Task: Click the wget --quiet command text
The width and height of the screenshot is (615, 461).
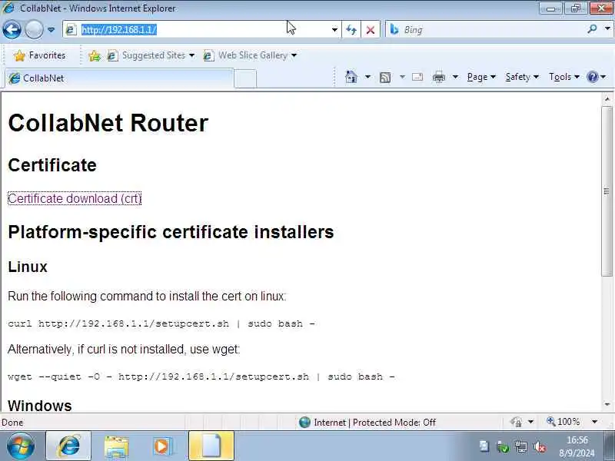Action: [x=201, y=376]
